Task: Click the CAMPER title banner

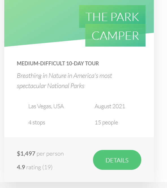Action: pyautogui.click(x=115, y=35)
